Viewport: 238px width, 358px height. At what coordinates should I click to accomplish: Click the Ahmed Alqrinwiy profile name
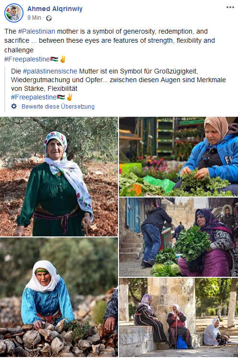[55, 9]
